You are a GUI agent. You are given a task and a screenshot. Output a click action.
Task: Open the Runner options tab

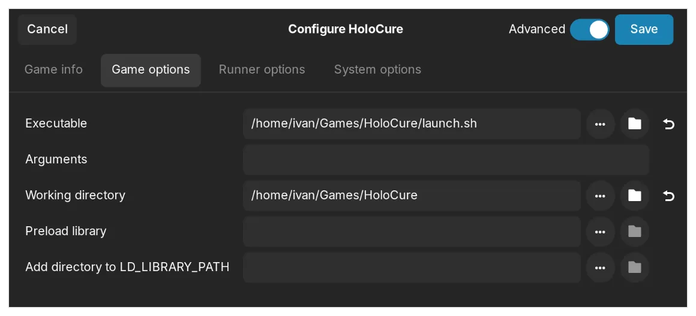click(x=262, y=70)
